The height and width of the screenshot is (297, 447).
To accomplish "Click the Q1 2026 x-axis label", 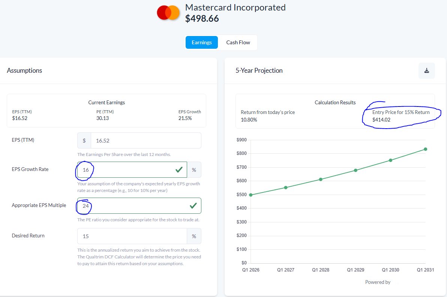I will pyautogui.click(x=251, y=270).
